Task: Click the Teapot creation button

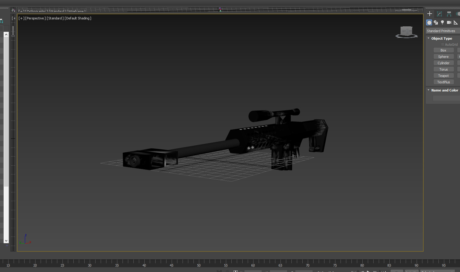Action: pos(443,75)
